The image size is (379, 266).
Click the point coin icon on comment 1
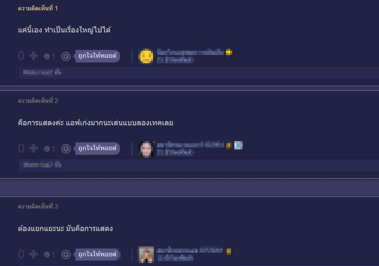(x=66, y=56)
